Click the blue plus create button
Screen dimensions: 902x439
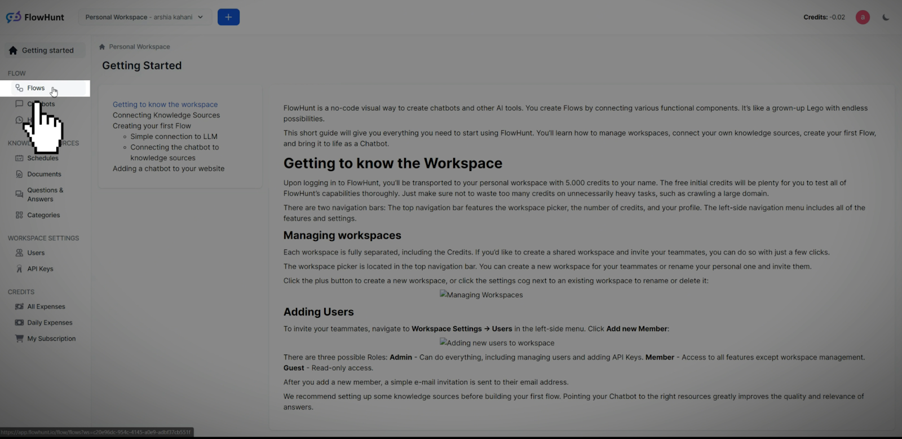pos(228,17)
